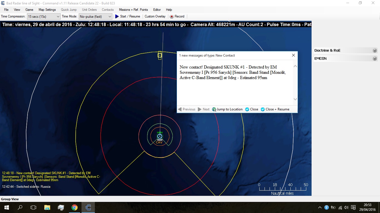This screenshot has width=380, height=213.
Task: Open the Action Center notifications icon
Action: coord(353,207)
